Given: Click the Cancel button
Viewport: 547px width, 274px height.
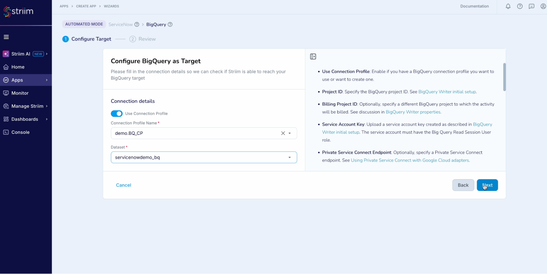Looking at the screenshot, I should [123, 185].
